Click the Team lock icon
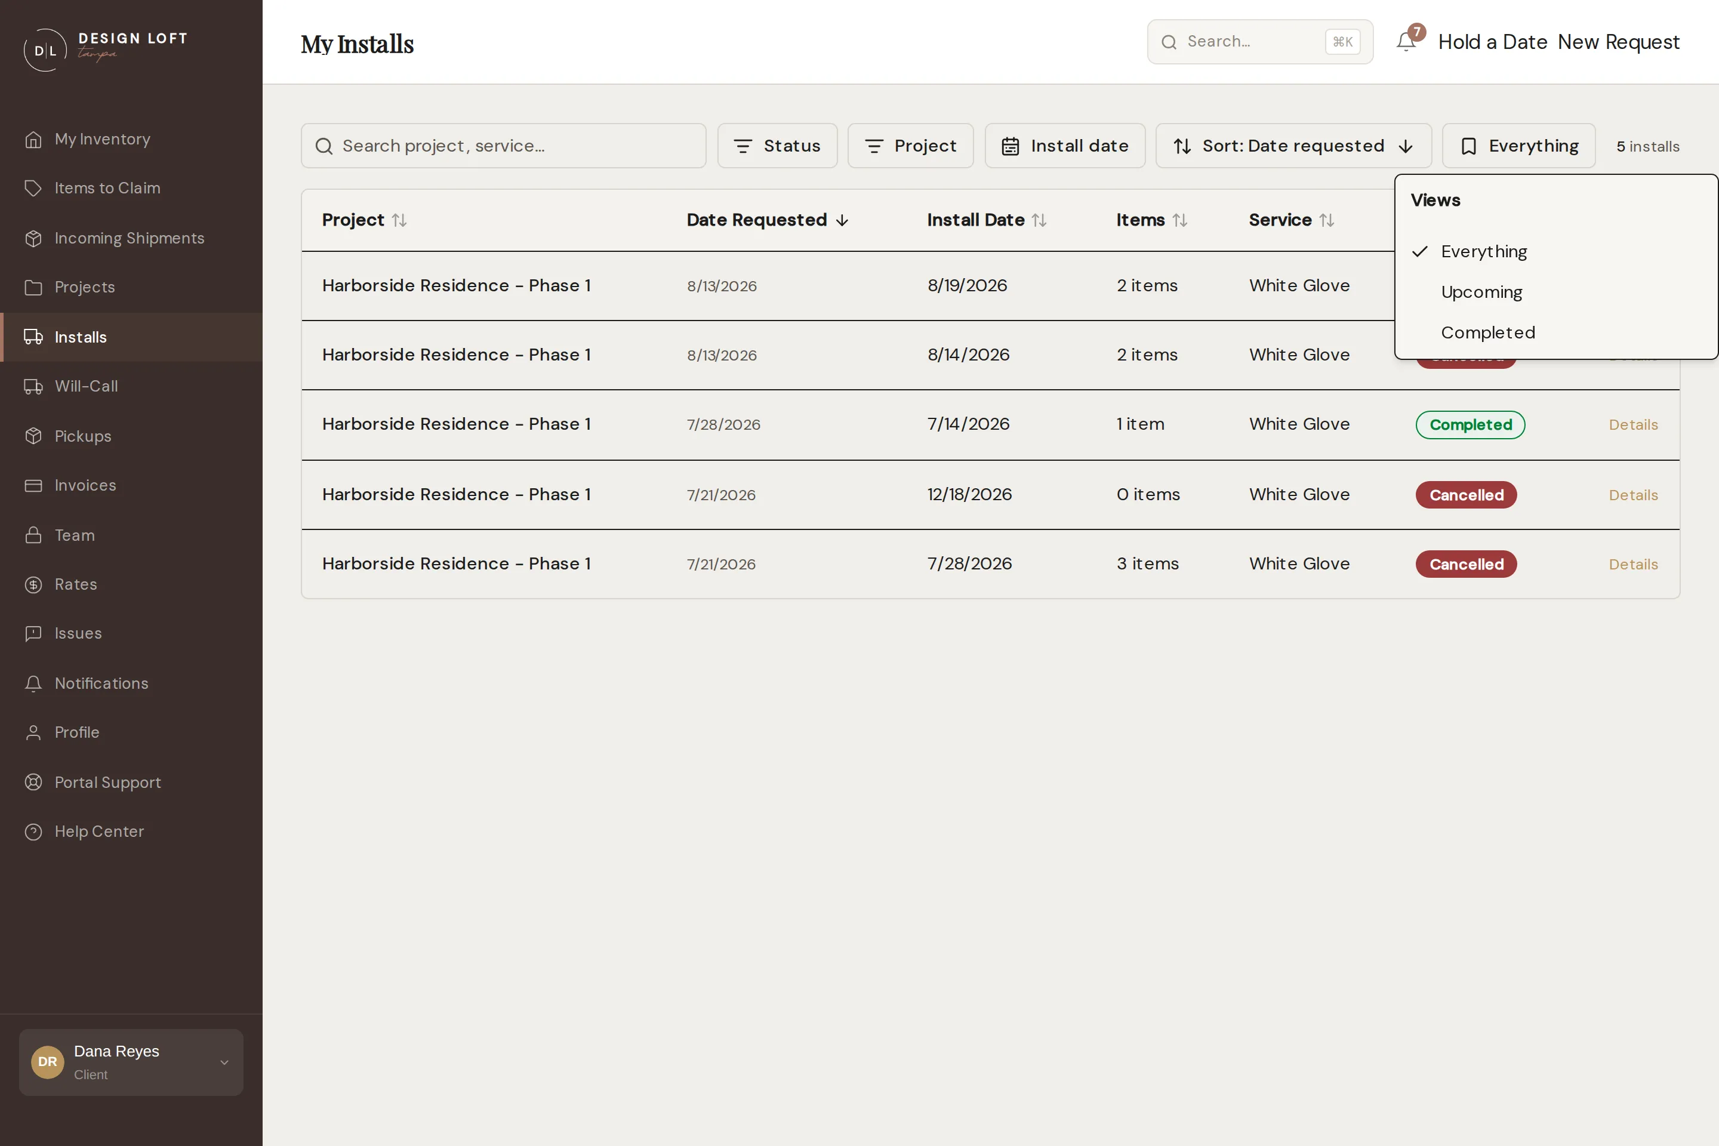This screenshot has height=1146, width=1719. (33, 535)
